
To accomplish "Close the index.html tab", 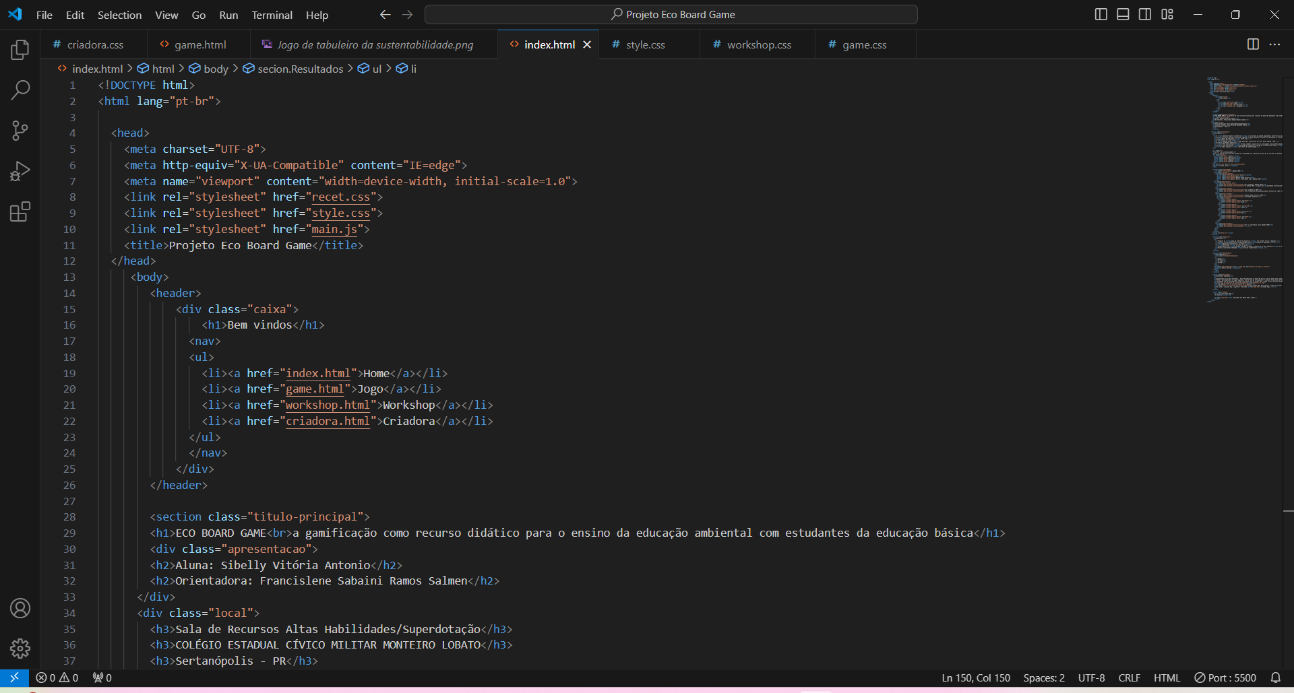I will point(587,44).
